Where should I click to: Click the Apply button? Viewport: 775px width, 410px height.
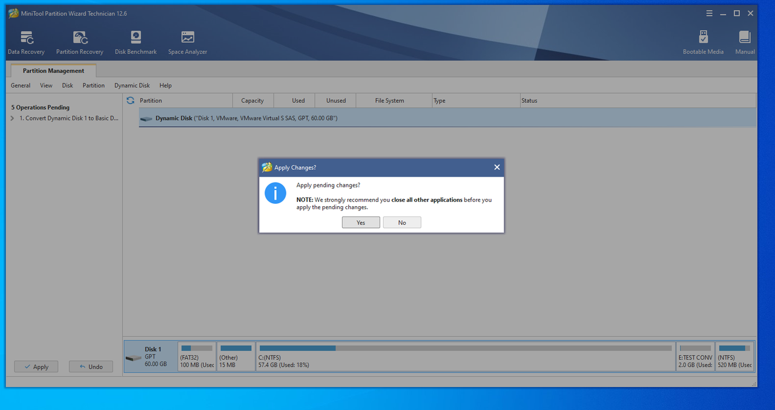click(x=36, y=366)
